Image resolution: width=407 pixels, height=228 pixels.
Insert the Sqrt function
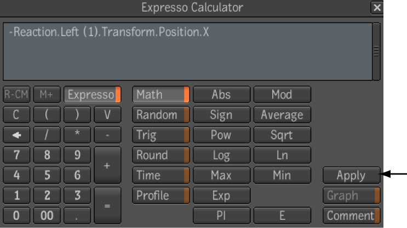click(282, 135)
